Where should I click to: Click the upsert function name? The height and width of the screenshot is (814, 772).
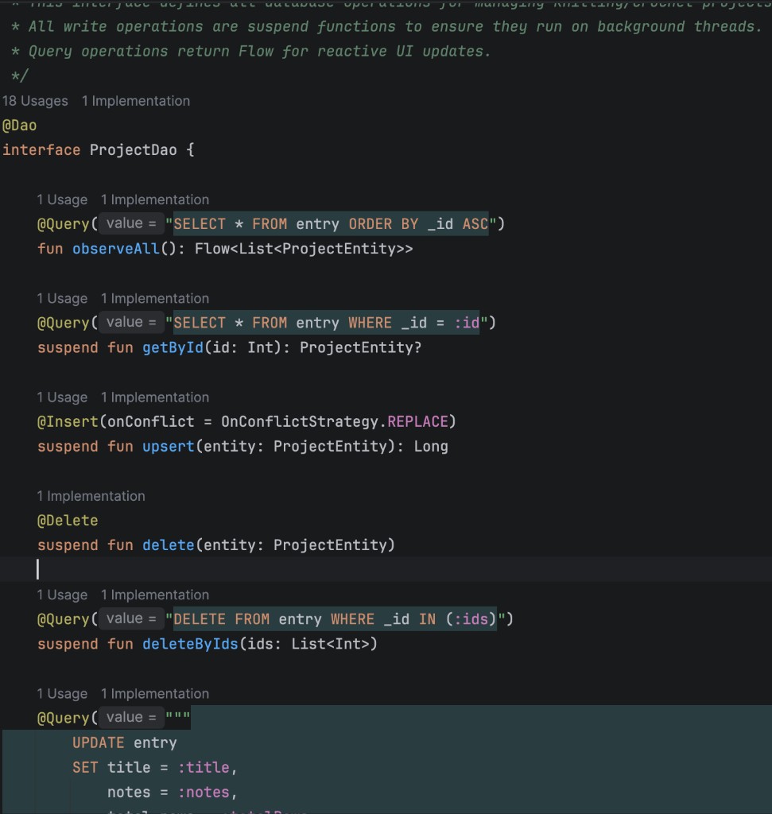click(x=169, y=447)
